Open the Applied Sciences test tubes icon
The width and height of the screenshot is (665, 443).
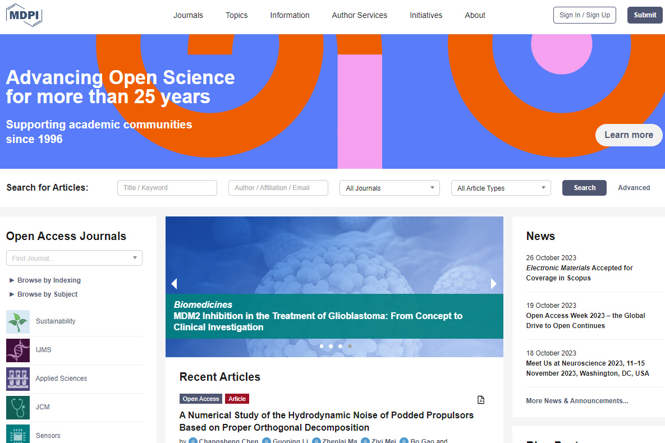(x=18, y=379)
